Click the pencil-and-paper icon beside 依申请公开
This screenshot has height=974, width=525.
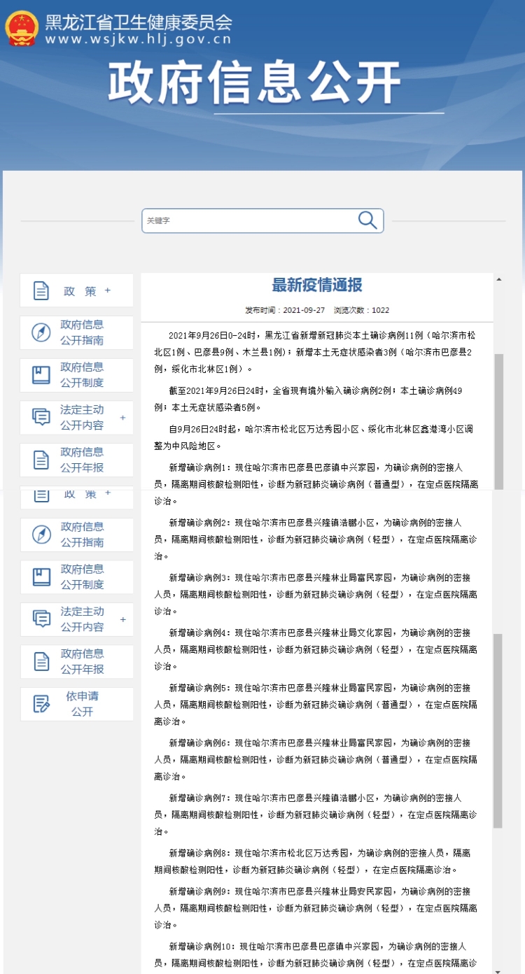tap(41, 704)
